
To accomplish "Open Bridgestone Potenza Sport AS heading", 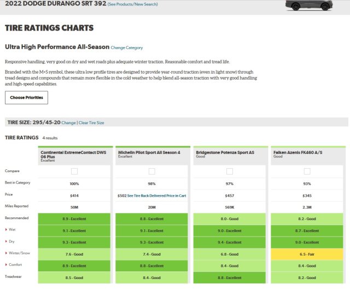I will [x=225, y=152].
